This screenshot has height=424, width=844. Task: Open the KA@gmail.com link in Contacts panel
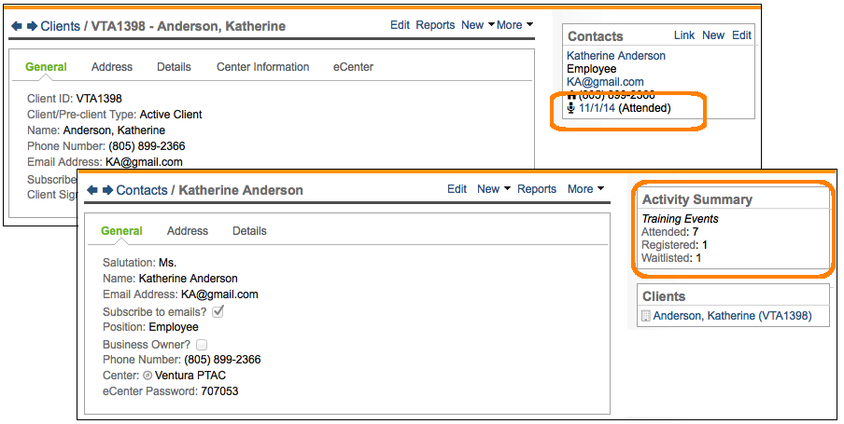(x=605, y=82)
